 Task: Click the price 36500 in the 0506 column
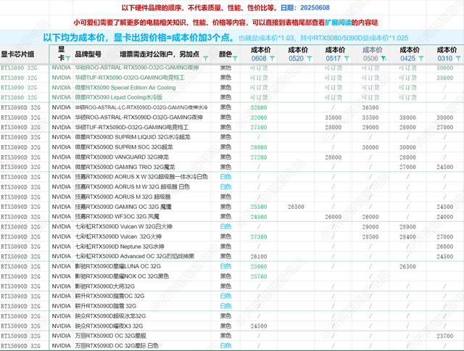coord(370,107)
